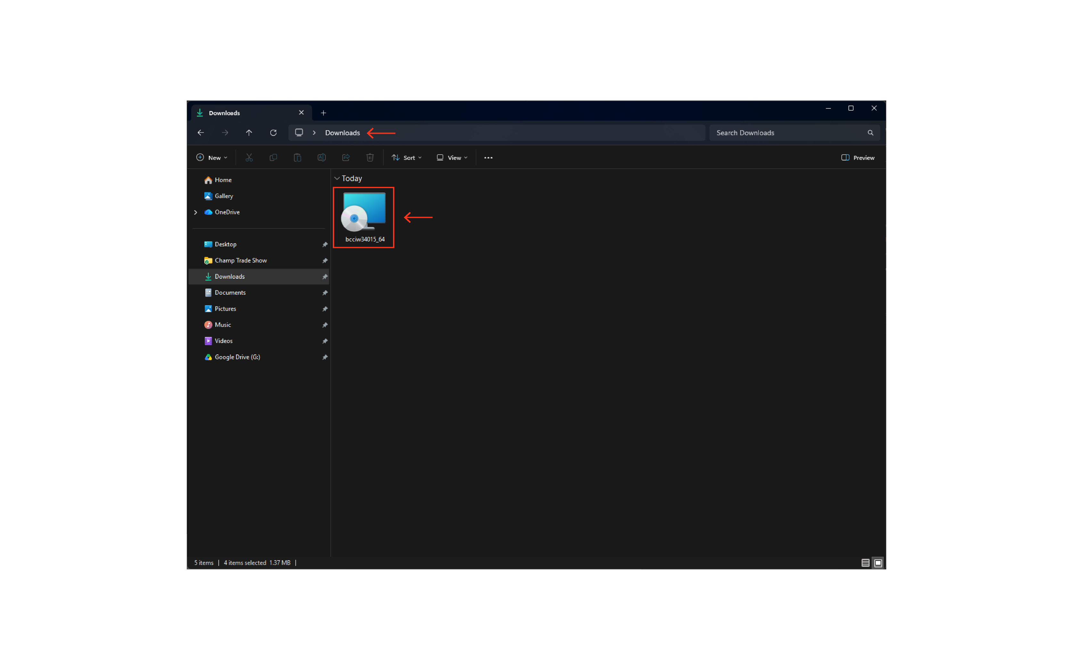Switch to large thumbnails view

point(878,563)
